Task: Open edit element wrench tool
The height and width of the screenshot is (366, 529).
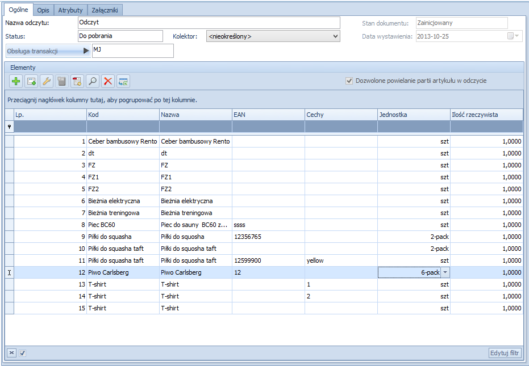Action: point(47,81)
